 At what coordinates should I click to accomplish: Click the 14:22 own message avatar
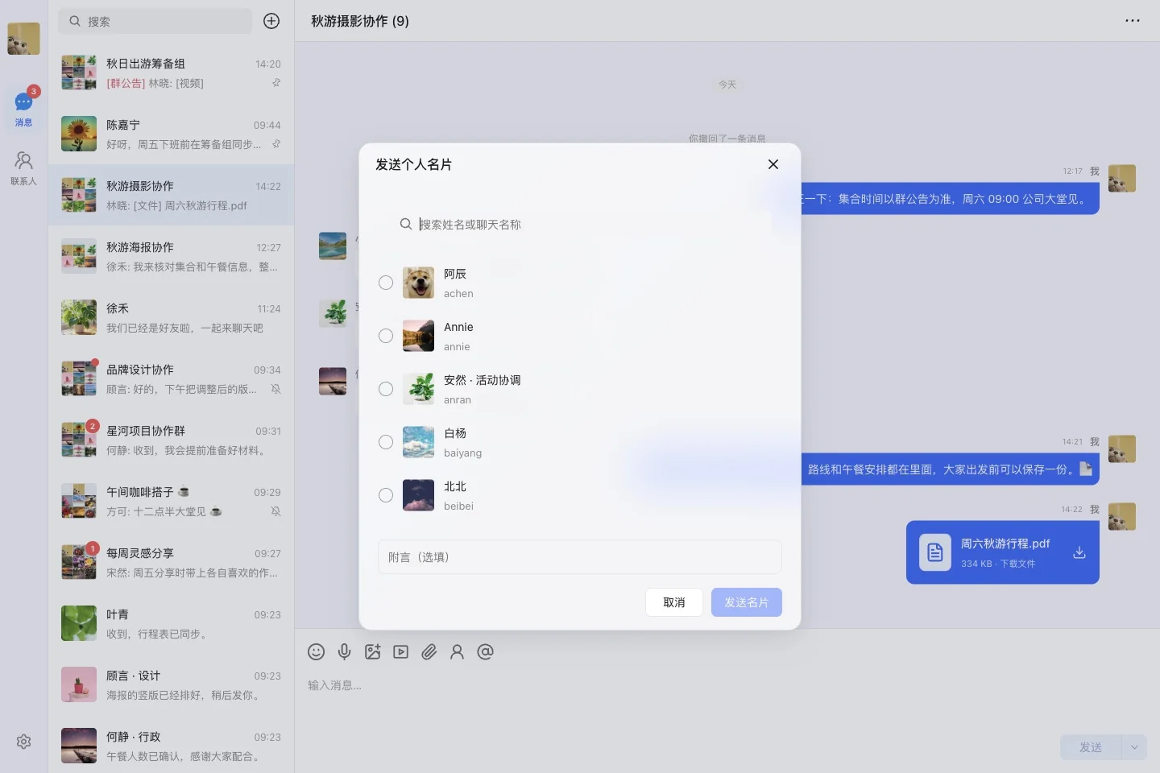[x=1122, y=517]
